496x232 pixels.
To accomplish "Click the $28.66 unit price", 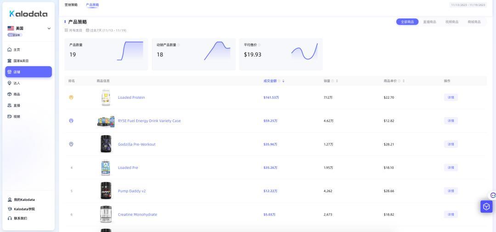I will click(389, 191).
